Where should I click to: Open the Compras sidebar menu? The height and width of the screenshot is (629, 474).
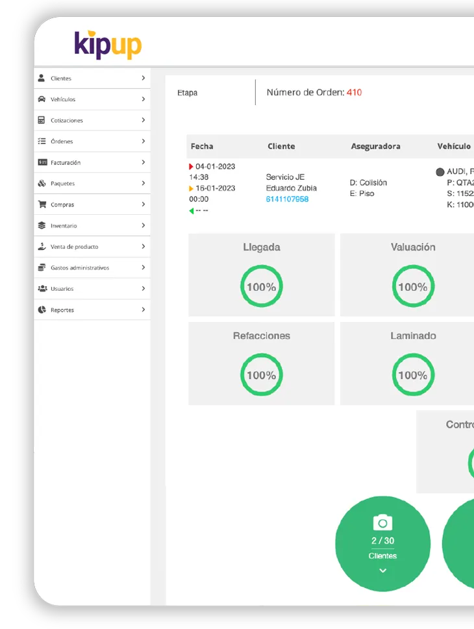[92, 204]
